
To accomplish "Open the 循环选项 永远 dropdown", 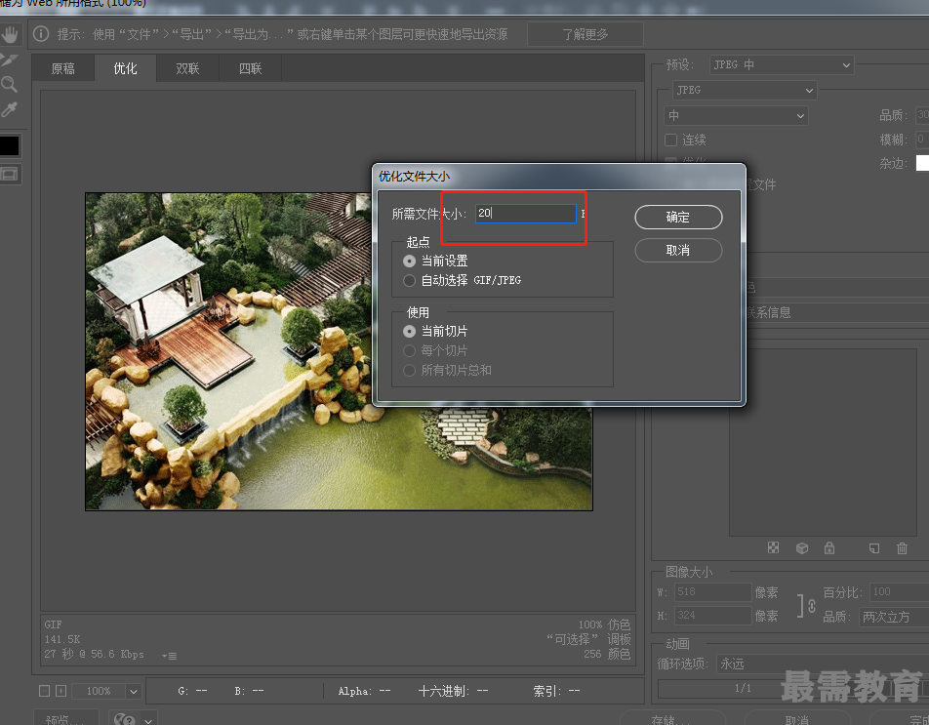I will click(823, 664).
